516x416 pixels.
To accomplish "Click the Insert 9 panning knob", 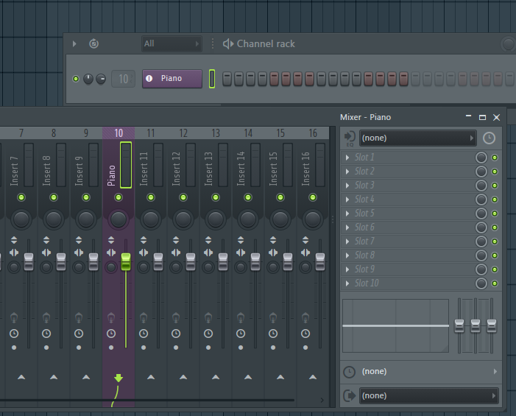I will pyautogui.click(x=86, y=219).
